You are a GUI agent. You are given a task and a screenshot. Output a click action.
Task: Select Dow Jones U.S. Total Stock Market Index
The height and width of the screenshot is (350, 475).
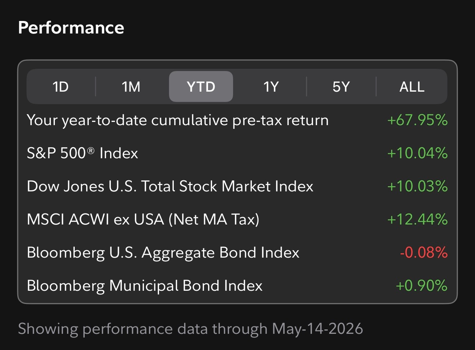237,186
